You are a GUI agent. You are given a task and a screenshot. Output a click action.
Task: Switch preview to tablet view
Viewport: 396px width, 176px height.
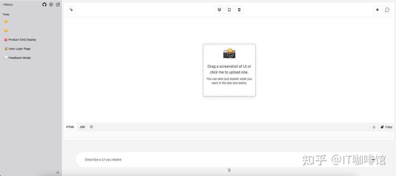pyautogui.click(x=229, y=9)
